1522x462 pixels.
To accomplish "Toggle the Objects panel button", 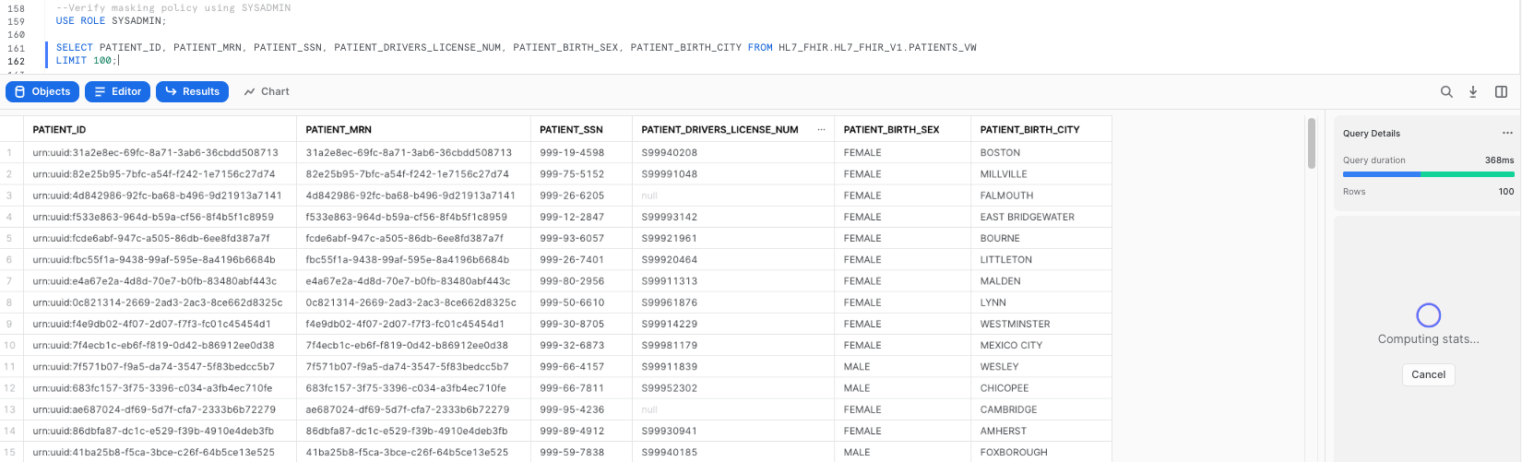I will point(42,91).
